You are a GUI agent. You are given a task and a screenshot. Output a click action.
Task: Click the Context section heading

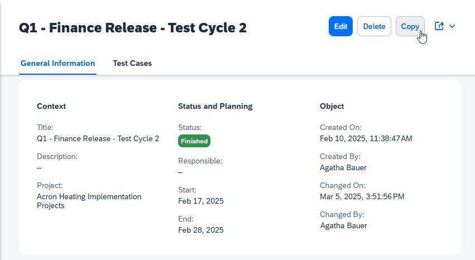point(51,106)
